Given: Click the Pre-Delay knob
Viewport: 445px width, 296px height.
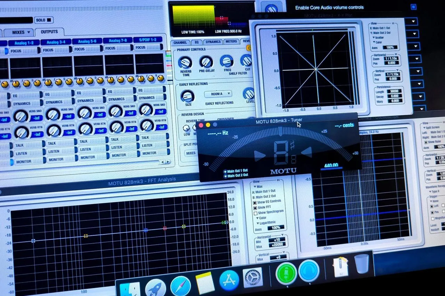Looking at the screenshot, I should (206, 62).
